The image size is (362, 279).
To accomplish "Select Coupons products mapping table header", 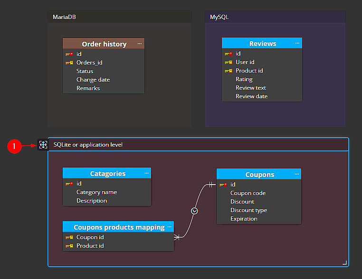I will (118, 227).
